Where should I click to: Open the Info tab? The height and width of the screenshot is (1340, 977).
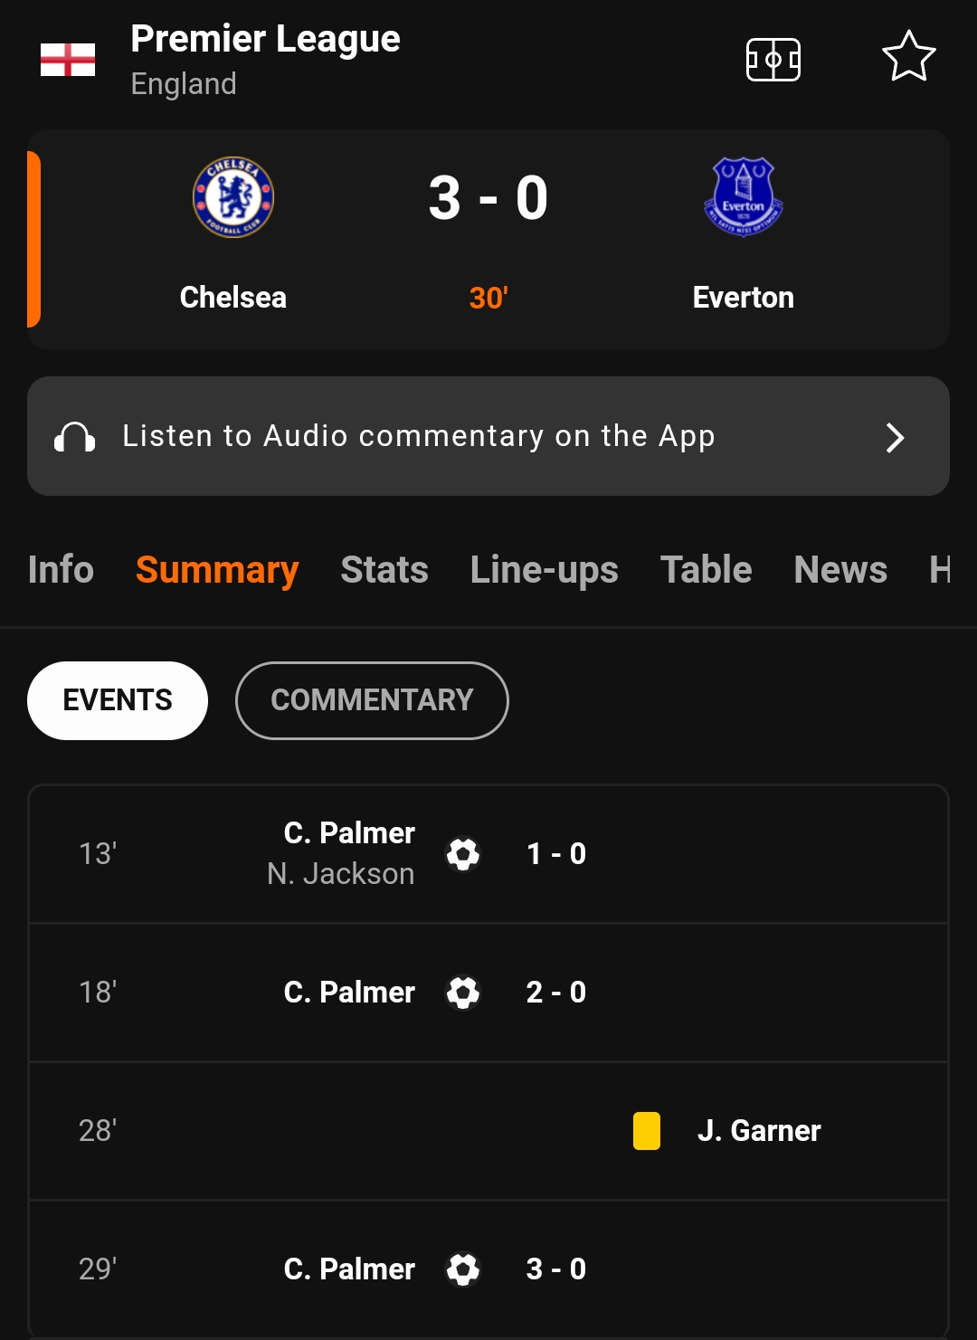61,570
